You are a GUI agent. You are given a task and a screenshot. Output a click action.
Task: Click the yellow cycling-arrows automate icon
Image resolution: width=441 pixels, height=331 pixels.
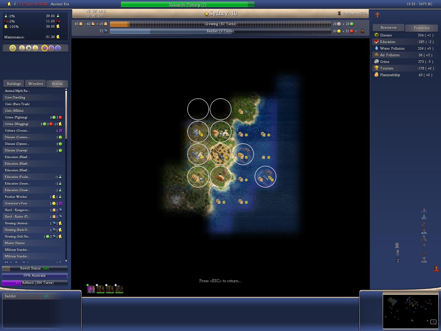tap(12, 48)
